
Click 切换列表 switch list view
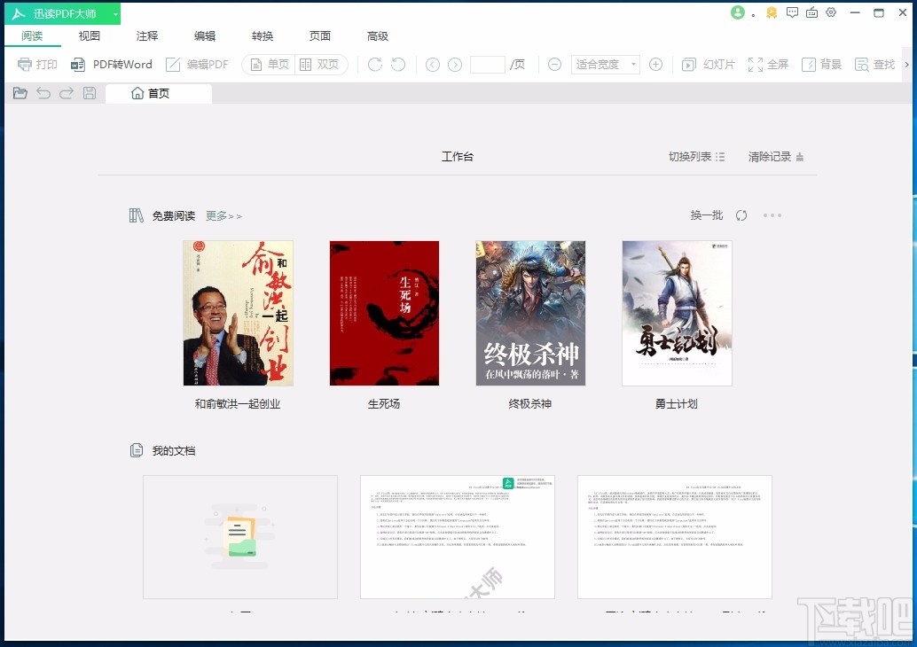pyautogui.click(x=696, y=157)
